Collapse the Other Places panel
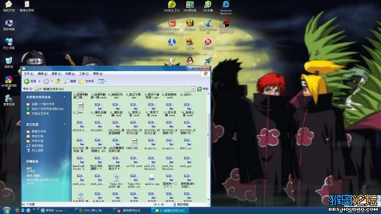This screenshot has height=214, width=381. tap(64, 124)
